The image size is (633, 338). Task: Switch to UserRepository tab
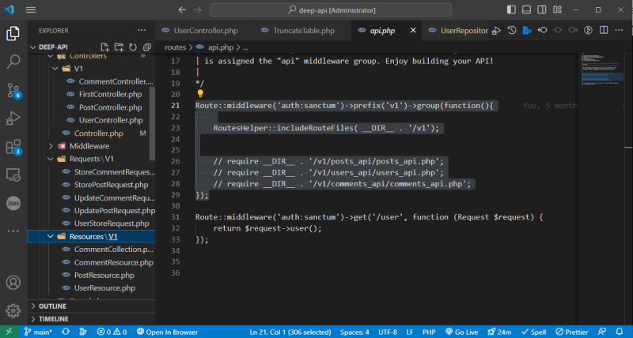point(459,31)
